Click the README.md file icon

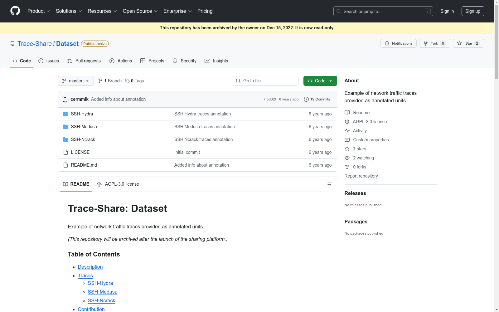65,165
